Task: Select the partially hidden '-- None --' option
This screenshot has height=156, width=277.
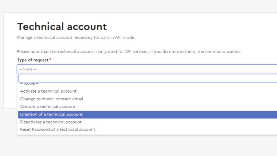Action: click(x=29, y=84)
